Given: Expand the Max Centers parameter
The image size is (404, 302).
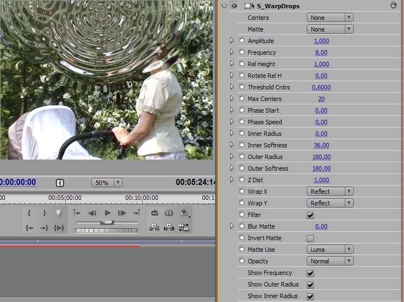Looking at the screenshot, I should pos(232,98).
